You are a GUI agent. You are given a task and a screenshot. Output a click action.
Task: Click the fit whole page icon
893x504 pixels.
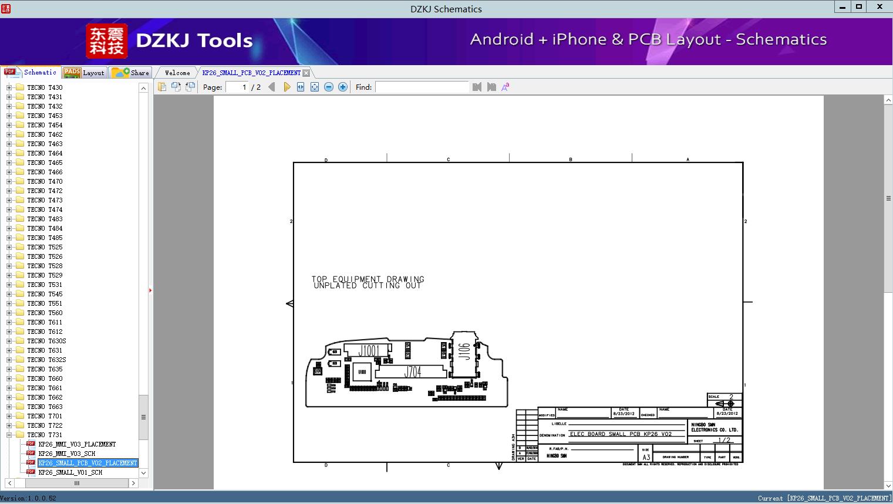(315, 87)
